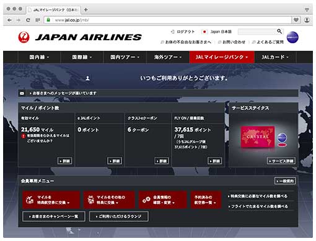This screenshot has height=241, width=316.
Task: Click the available lounges button
Action: click(119, 216)
